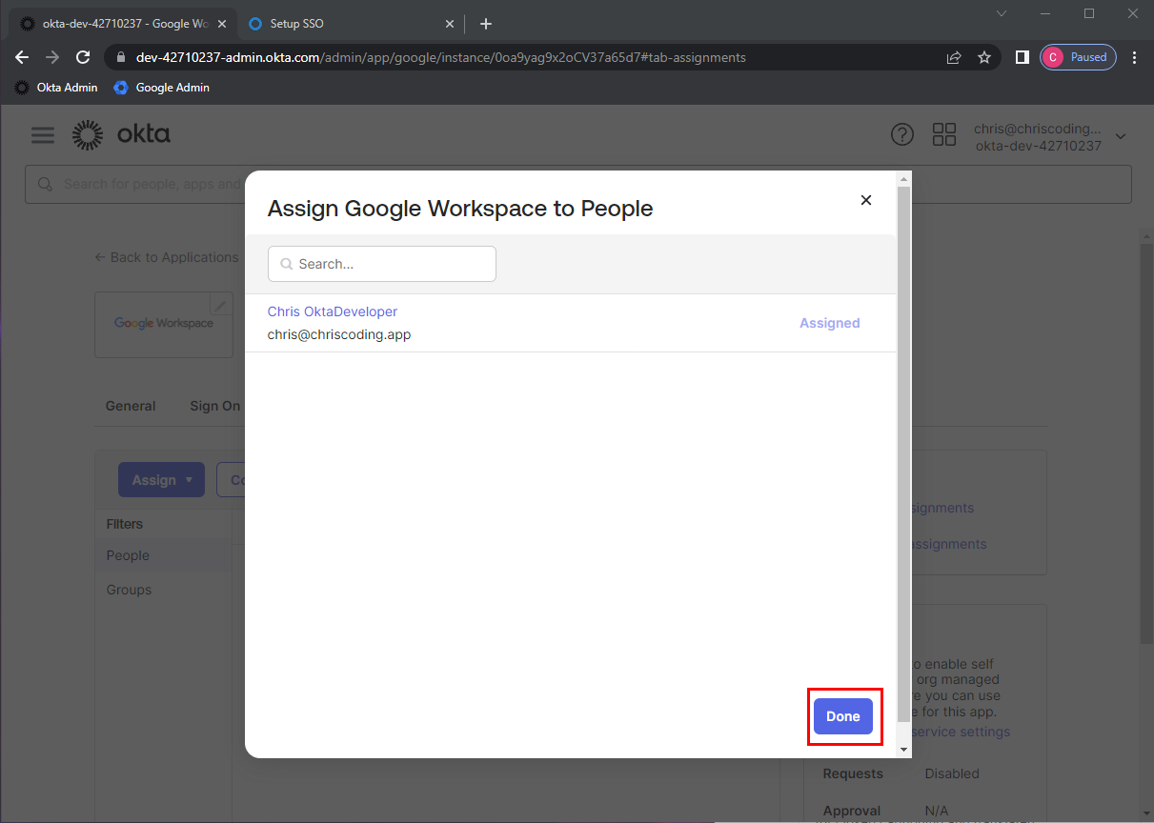Screen dimensions: 1154x823
Task: Expand the chris@chriscoding account dropdown
Action: click(1050, 137)
